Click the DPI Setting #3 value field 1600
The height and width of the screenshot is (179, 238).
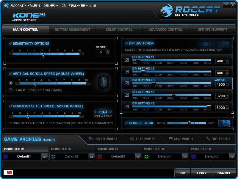point(220,84)
